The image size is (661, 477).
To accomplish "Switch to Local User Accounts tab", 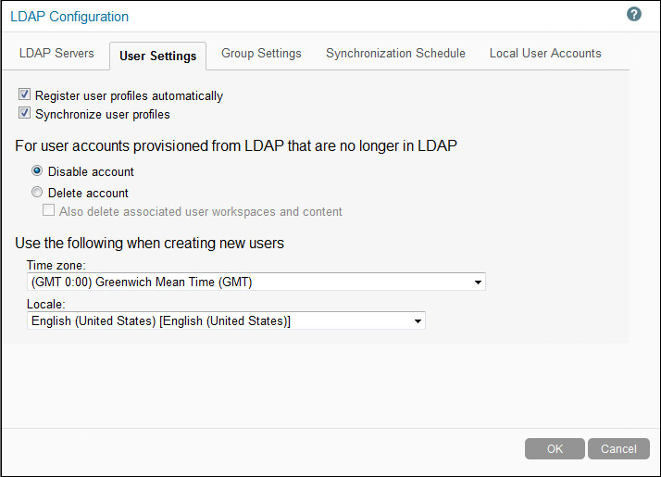I will click(545, 54).
